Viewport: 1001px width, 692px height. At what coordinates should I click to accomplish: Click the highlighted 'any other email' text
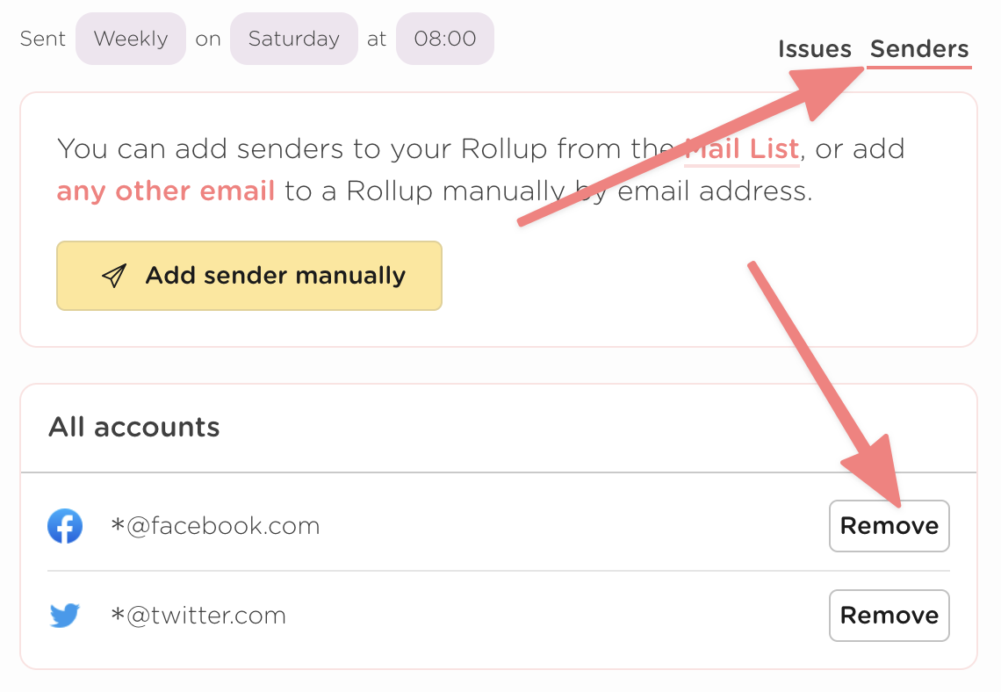click(165, 191)
